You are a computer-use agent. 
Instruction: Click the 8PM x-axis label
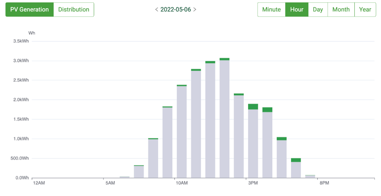324,183
